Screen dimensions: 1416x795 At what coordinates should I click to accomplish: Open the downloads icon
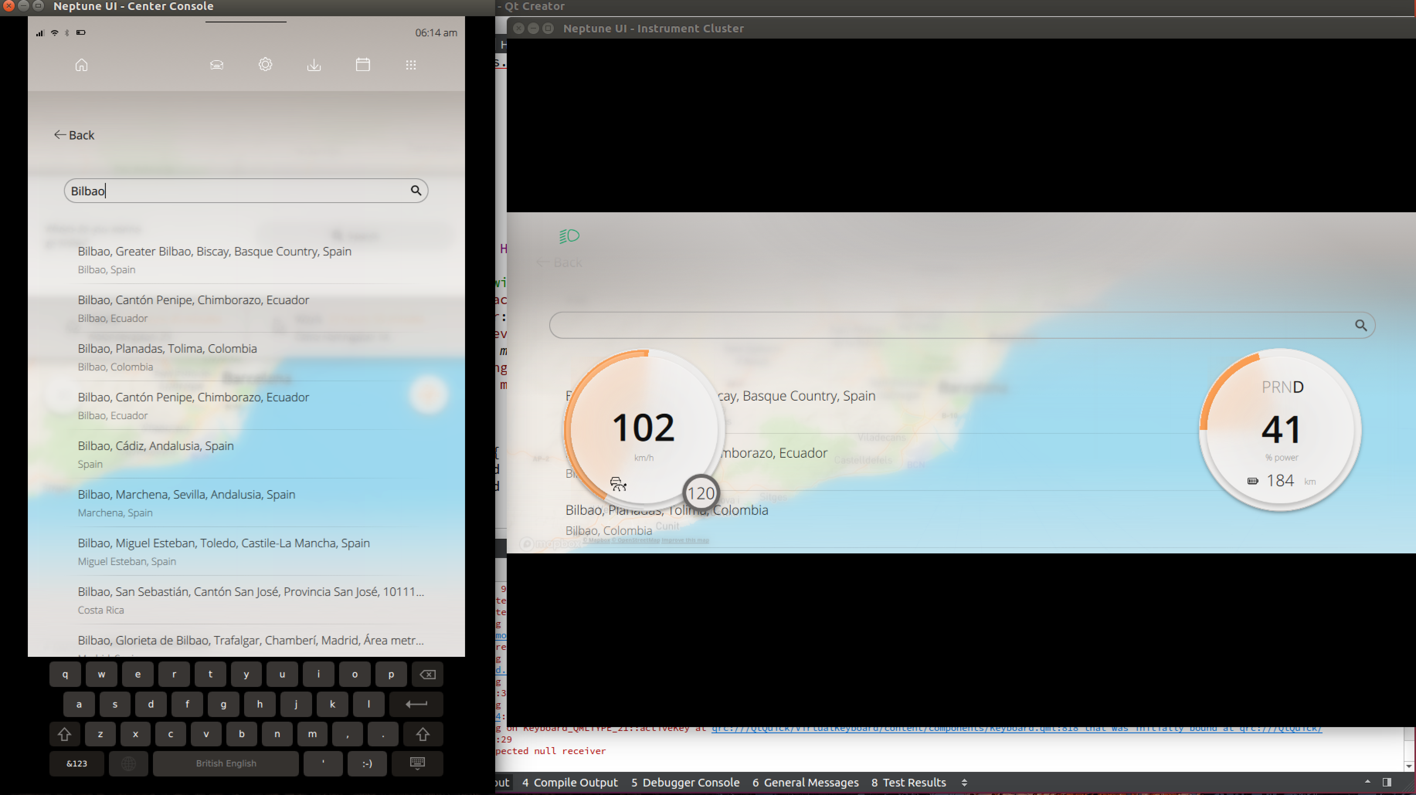314,65
